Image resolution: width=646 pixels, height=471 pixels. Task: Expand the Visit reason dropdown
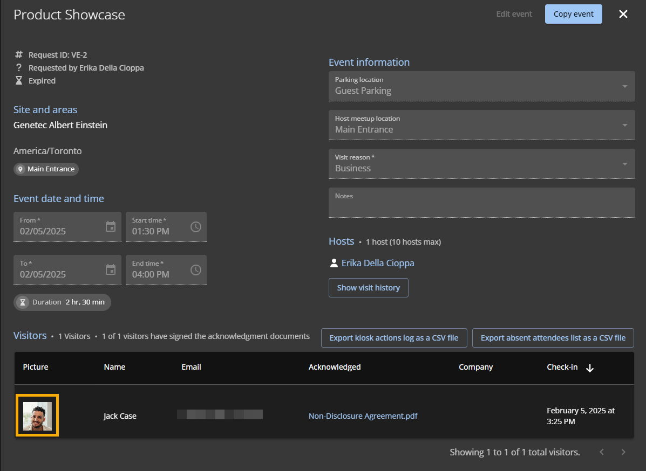tap(624, 164)
